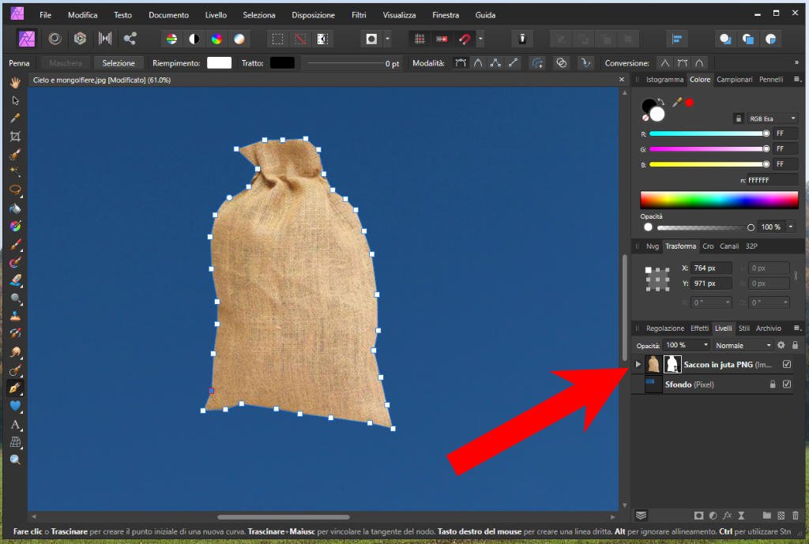Image resolution: width=809 pixels, height=544 pixels.
Task: Apply Auto White Balance from the toolbar
Action: tap(239, 39)
